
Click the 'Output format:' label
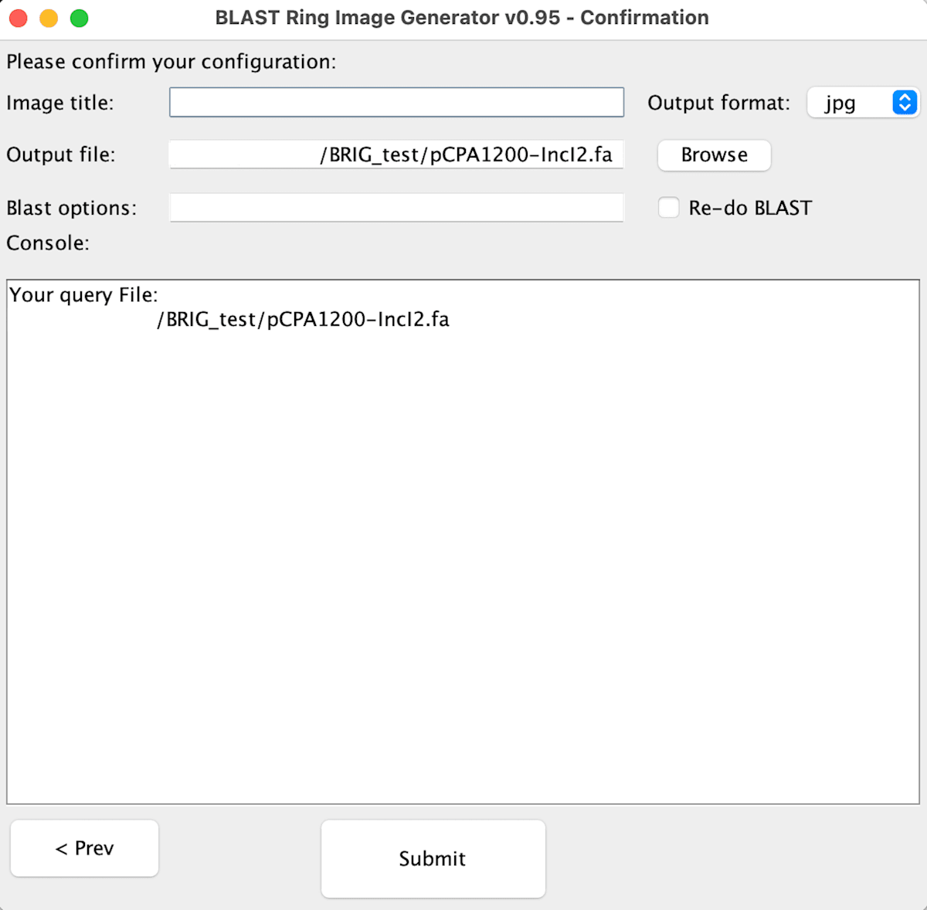(x=718, y=103)
